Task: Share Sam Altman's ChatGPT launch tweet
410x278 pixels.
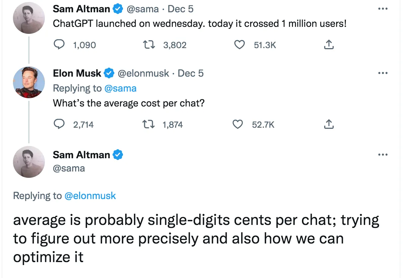Action: [328, 45]
